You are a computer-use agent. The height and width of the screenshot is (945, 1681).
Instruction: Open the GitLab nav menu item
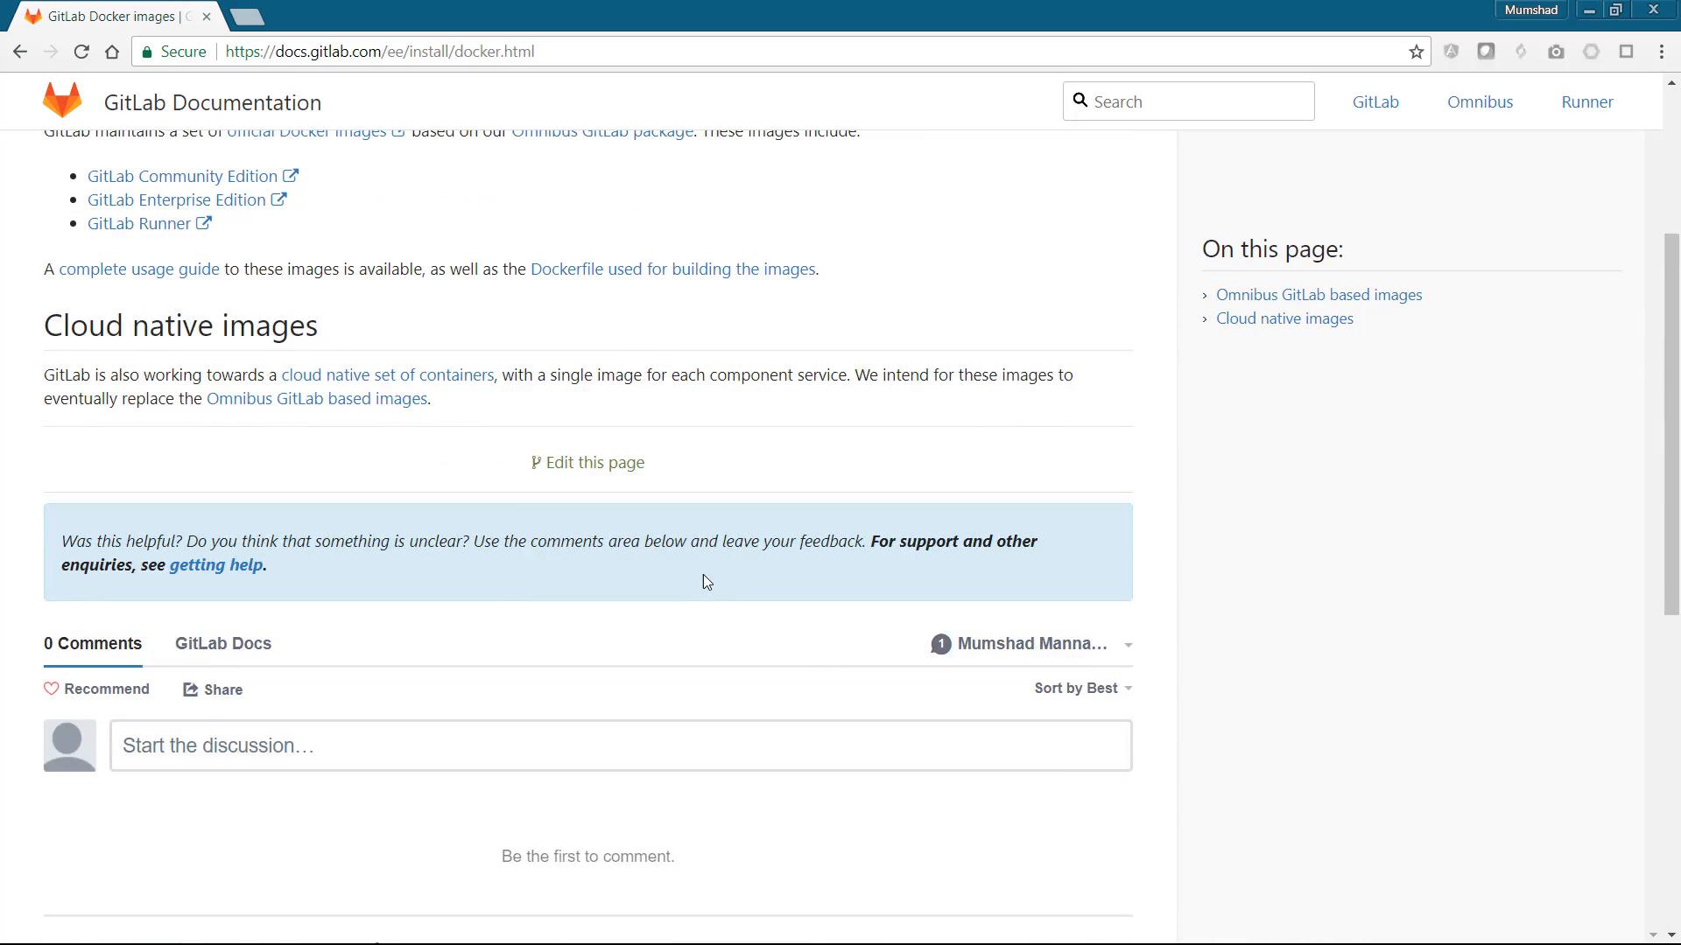(1375, 101)
